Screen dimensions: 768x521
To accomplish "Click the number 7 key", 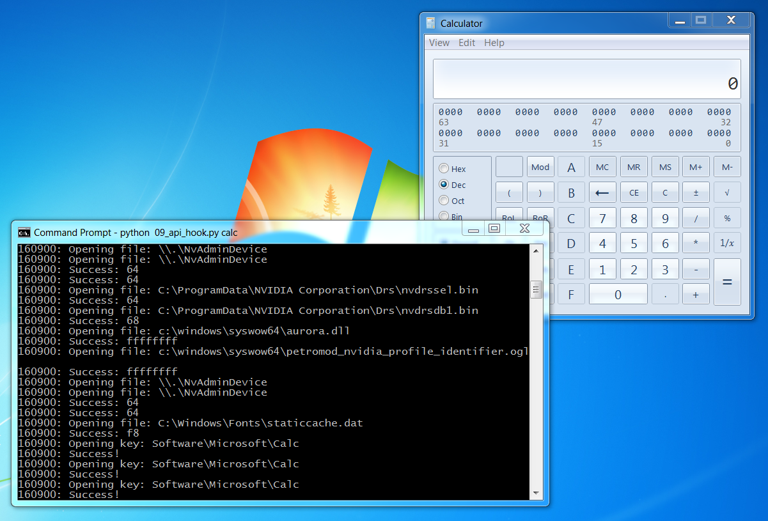I will click(602, 218).
